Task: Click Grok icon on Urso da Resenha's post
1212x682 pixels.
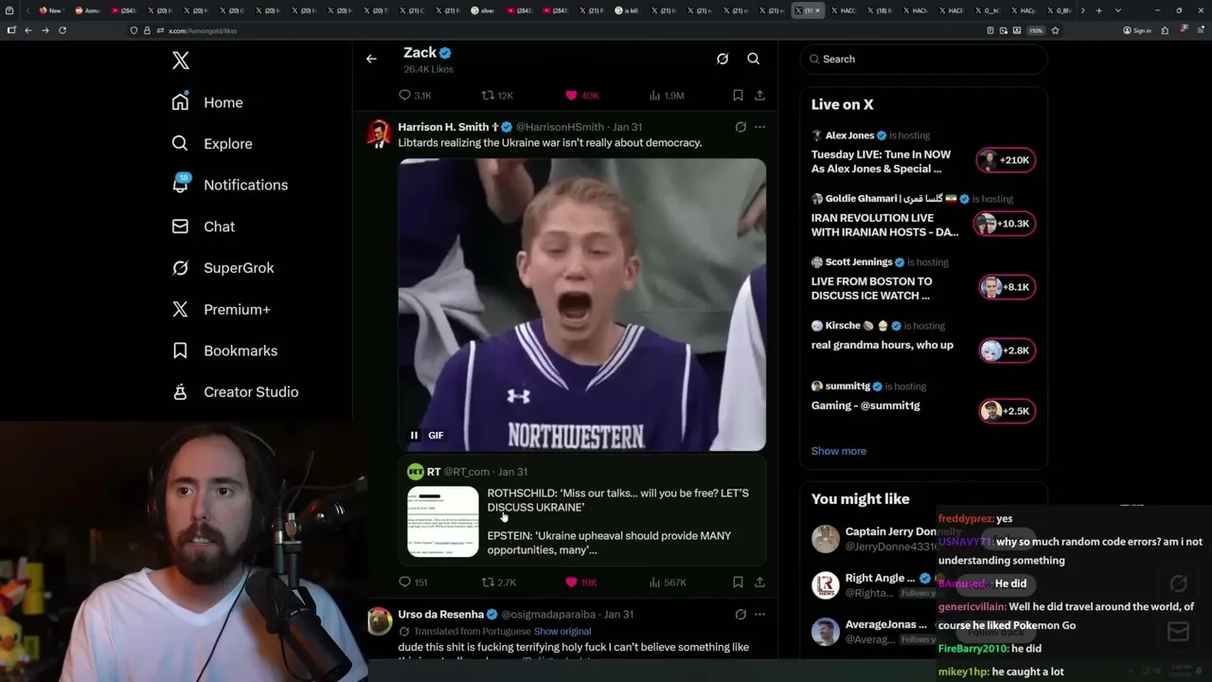Action: 740,615
